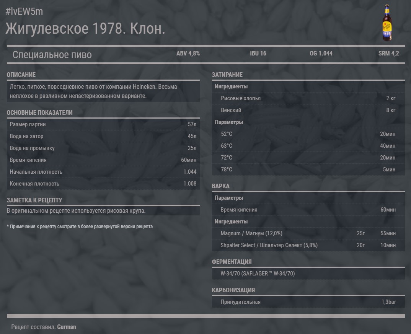Click the SRM 4,2 value
Viewport: 411px width, 334px height.
tap(388, 54)
